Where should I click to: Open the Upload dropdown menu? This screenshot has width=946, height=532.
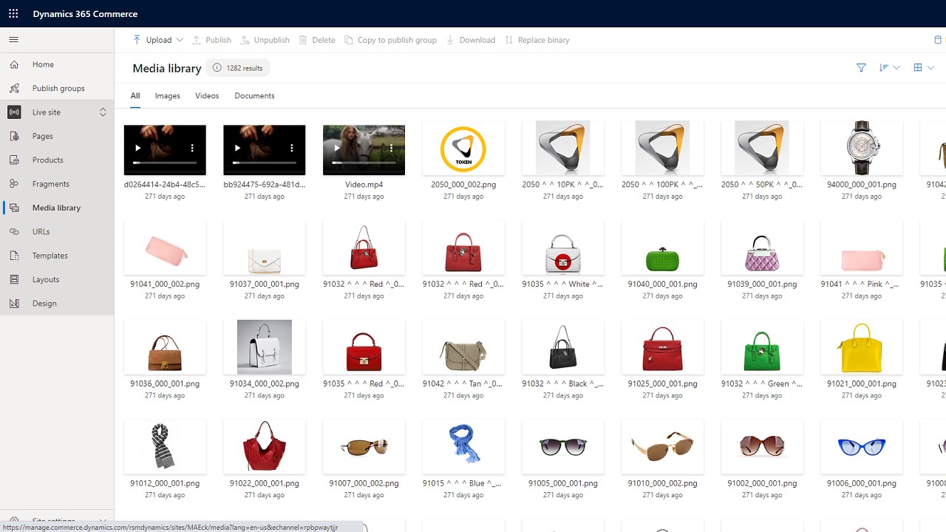[x=157, y=40]
